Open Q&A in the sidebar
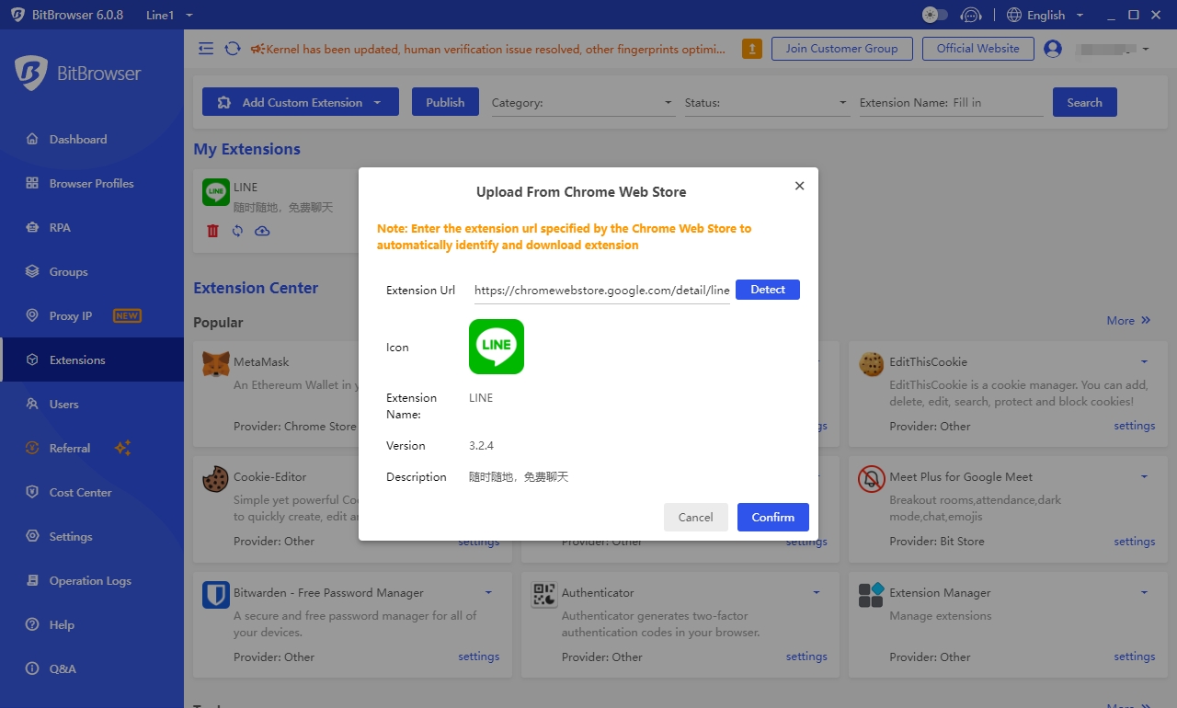This screenshot has width=1177, height=708. click(92, 668)
